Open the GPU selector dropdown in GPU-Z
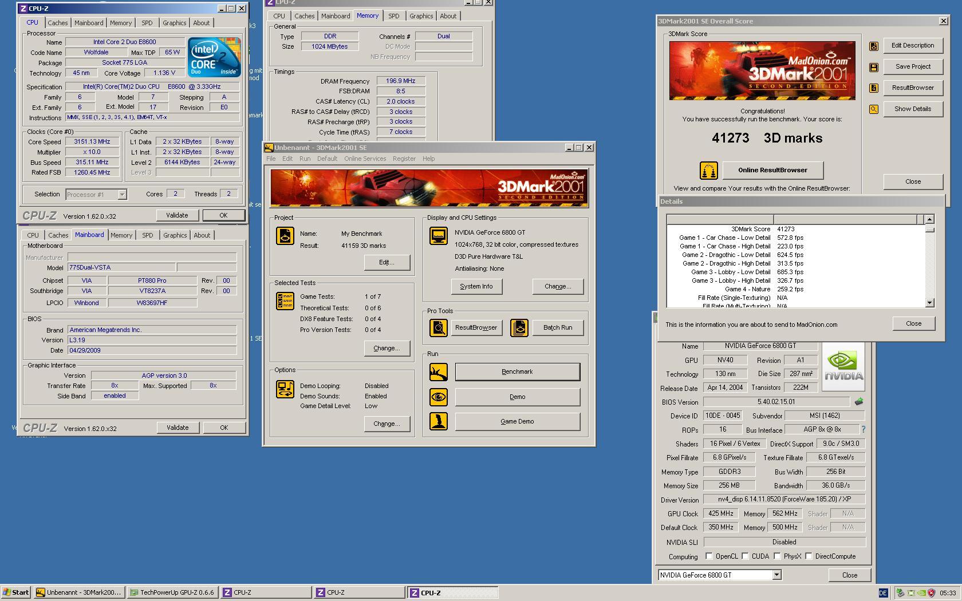The height and width of the screenshot is (601, 962). click(x=776, y=575)
